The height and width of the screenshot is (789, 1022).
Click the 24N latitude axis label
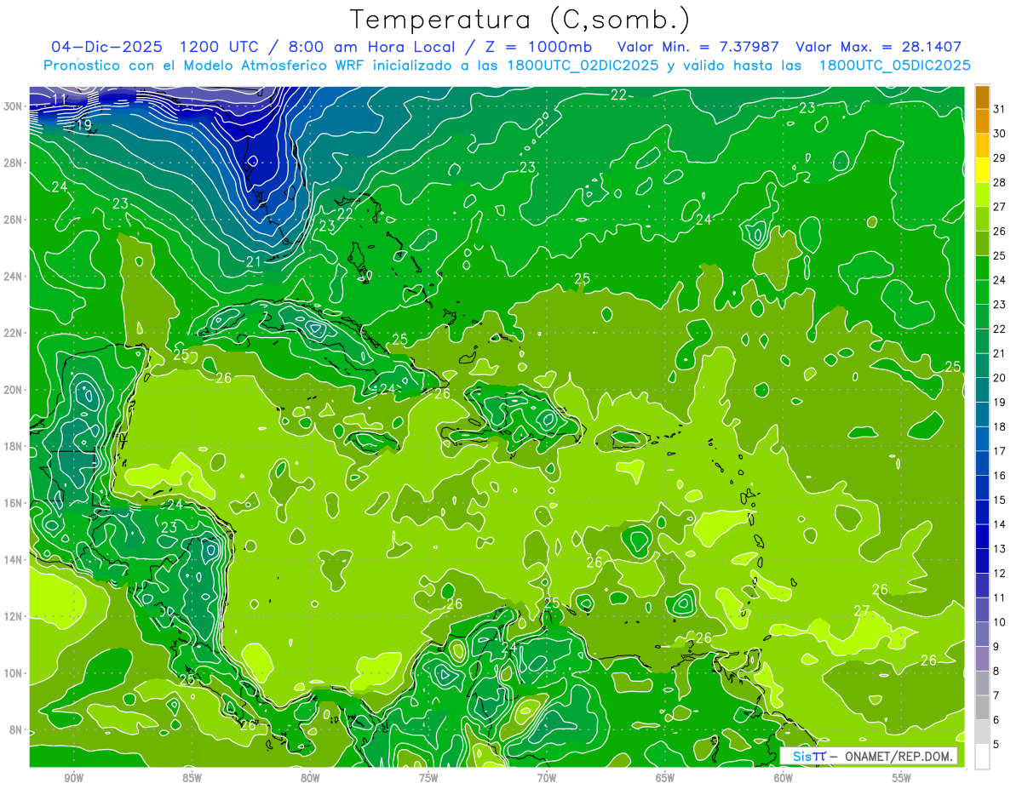click(13, 277)
